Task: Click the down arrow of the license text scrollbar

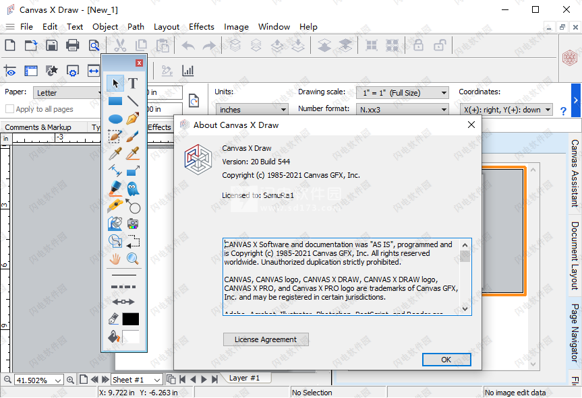Action: click(465, 309)
